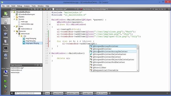The width and height of the screenshot is (171, 96).
Task: Open the Welcome mode
Action: [x=6, y=14]
